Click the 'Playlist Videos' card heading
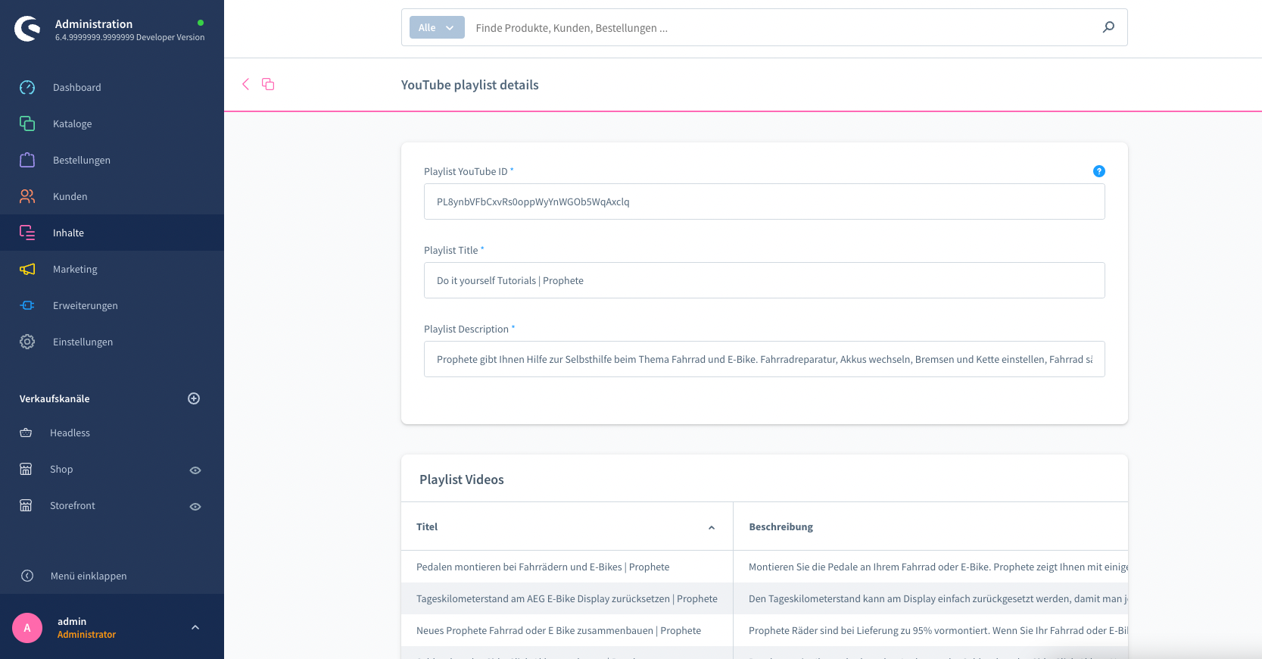The width and height of the screenshot is (1262, 659). coord(462,479)
